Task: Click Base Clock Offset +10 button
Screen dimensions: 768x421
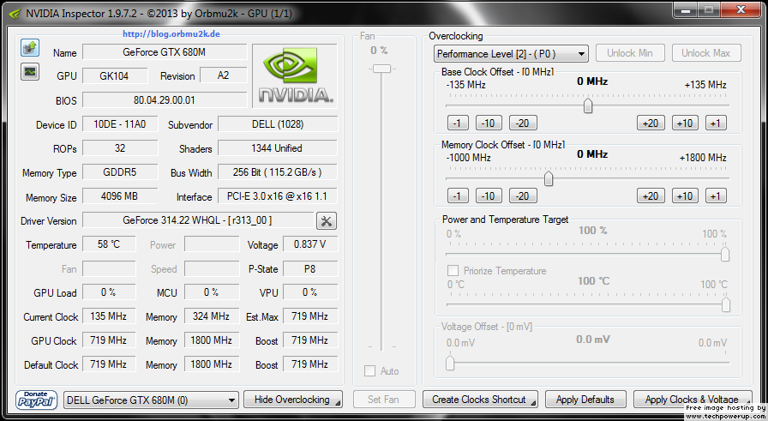Action: coord(685,123)
